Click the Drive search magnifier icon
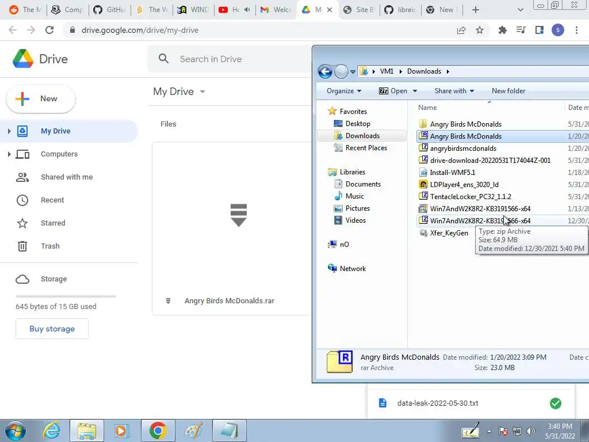The height and width of the screenshot is (442, 589). pos(163,59)
